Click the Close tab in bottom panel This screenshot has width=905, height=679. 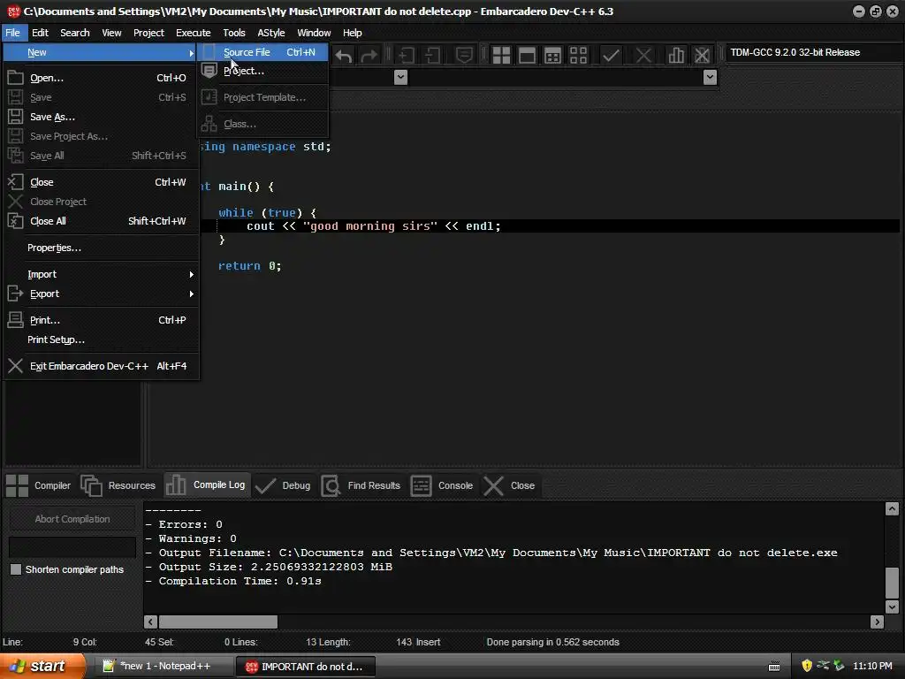509,485
